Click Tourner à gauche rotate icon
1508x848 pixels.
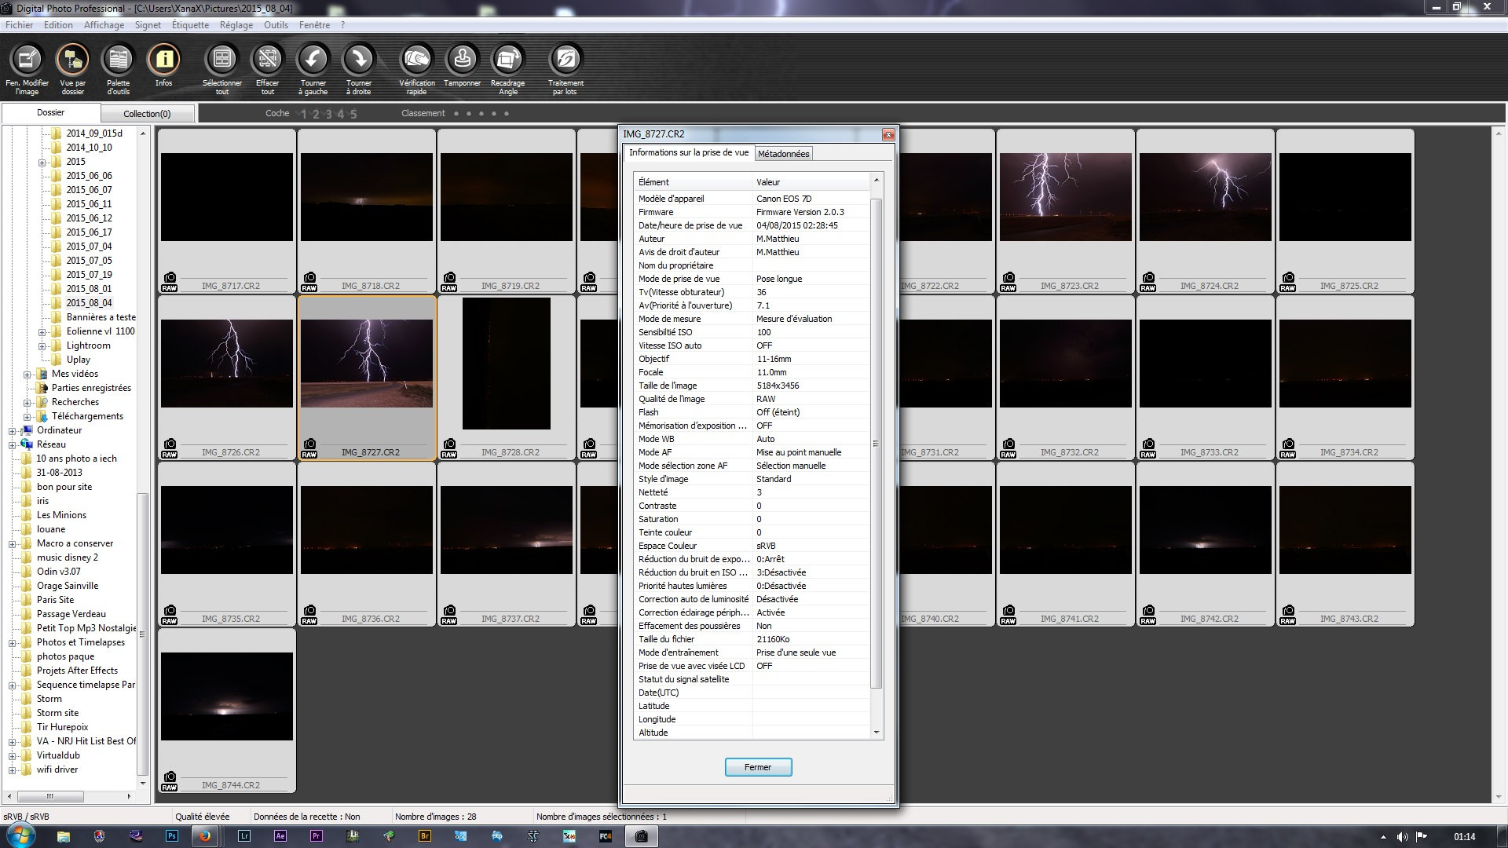coord(313,60)
